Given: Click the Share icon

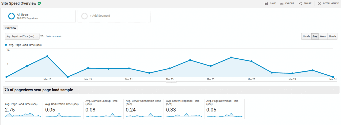Looking at the screenshot, I should 300,3.
